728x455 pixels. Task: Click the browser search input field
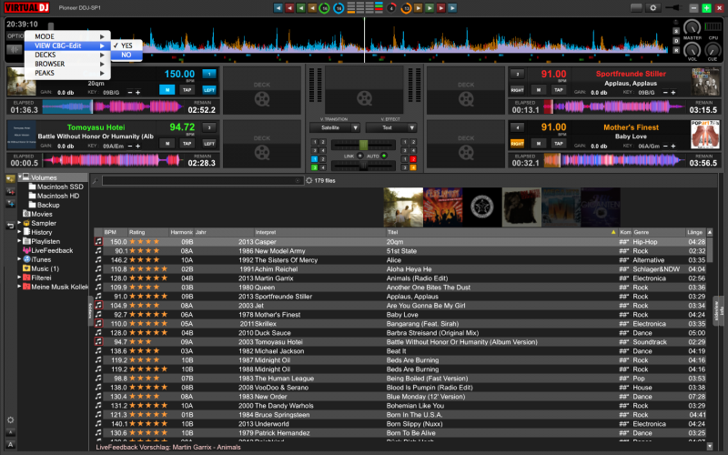pyautogui.click(x=202, y=180)
